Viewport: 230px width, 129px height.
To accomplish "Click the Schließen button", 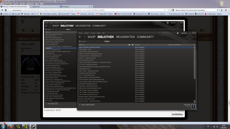I will tap(177, 114).
